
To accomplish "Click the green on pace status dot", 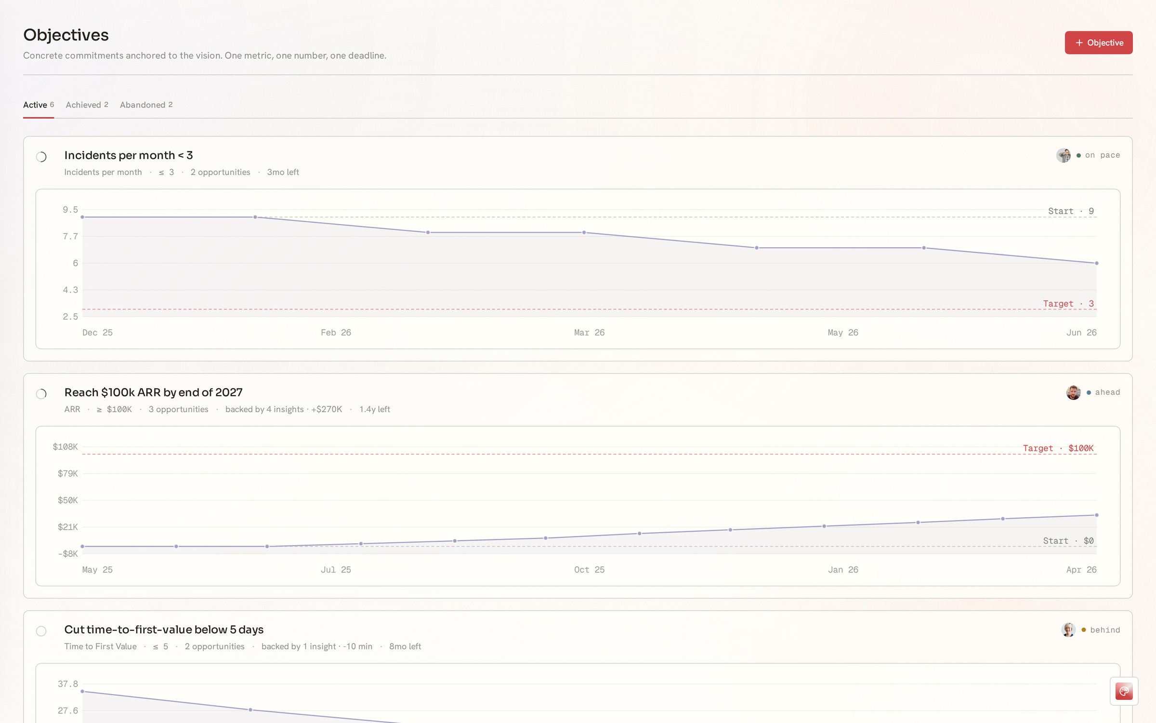I will [1078, 155].
